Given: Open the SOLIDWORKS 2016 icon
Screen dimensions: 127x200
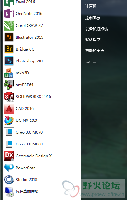Looking at the screenshot, I should 9,96.
